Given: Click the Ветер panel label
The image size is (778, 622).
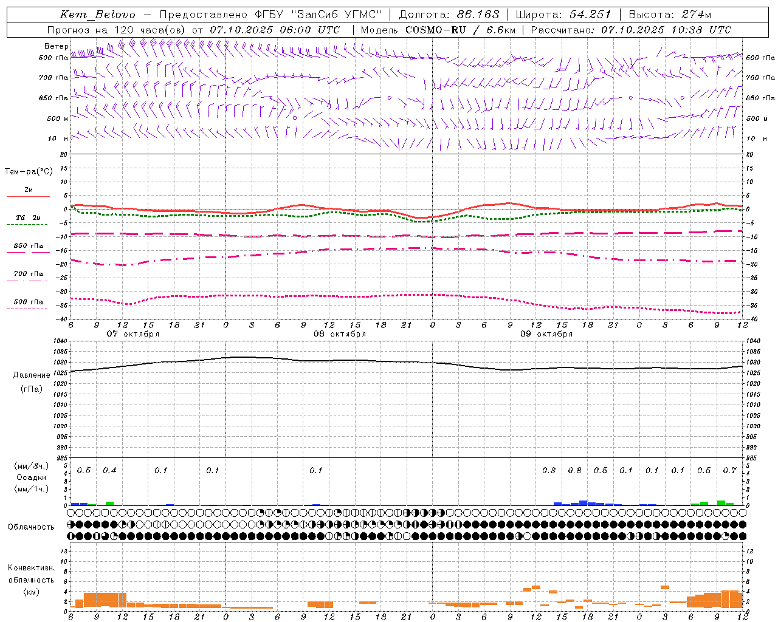Looking at the screenshot, I should (x=56, y=46).
